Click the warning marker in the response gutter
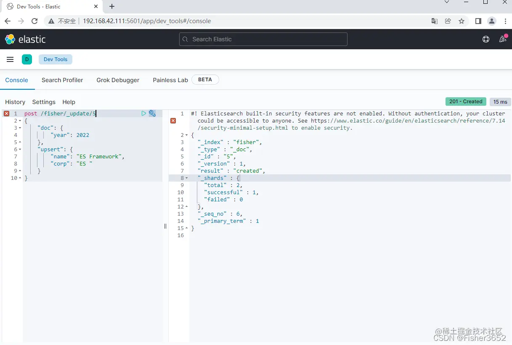Image resolution: width=512 pixels, height=345 pixels. pos(173,121)
